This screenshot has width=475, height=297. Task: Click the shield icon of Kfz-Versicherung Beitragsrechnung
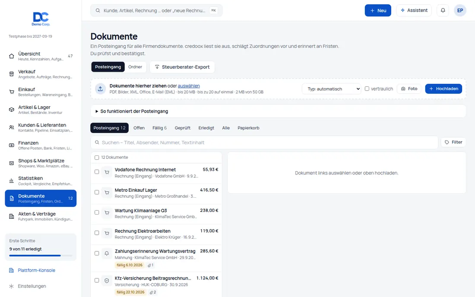(107, 281)
